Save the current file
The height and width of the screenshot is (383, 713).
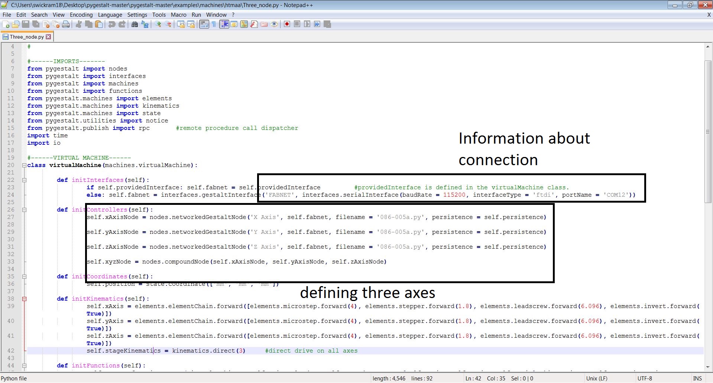26,24
